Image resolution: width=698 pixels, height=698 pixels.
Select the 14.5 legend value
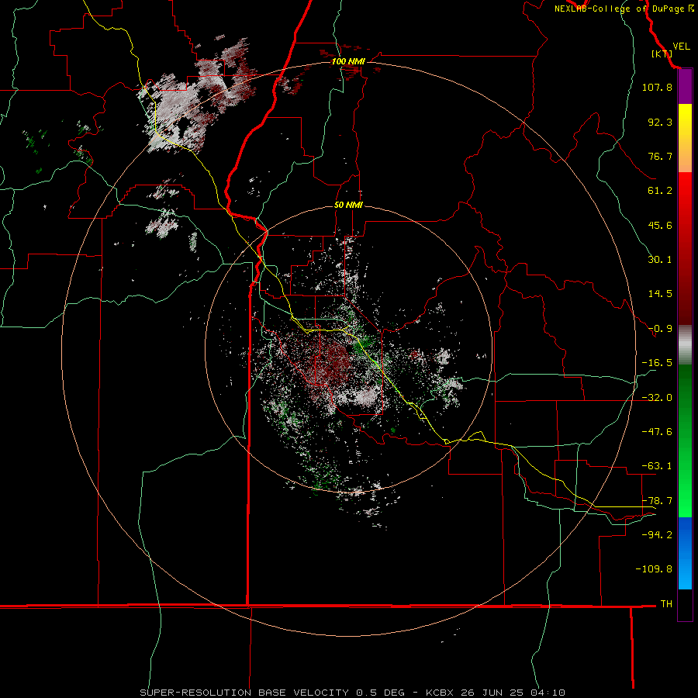coord(660,294)
